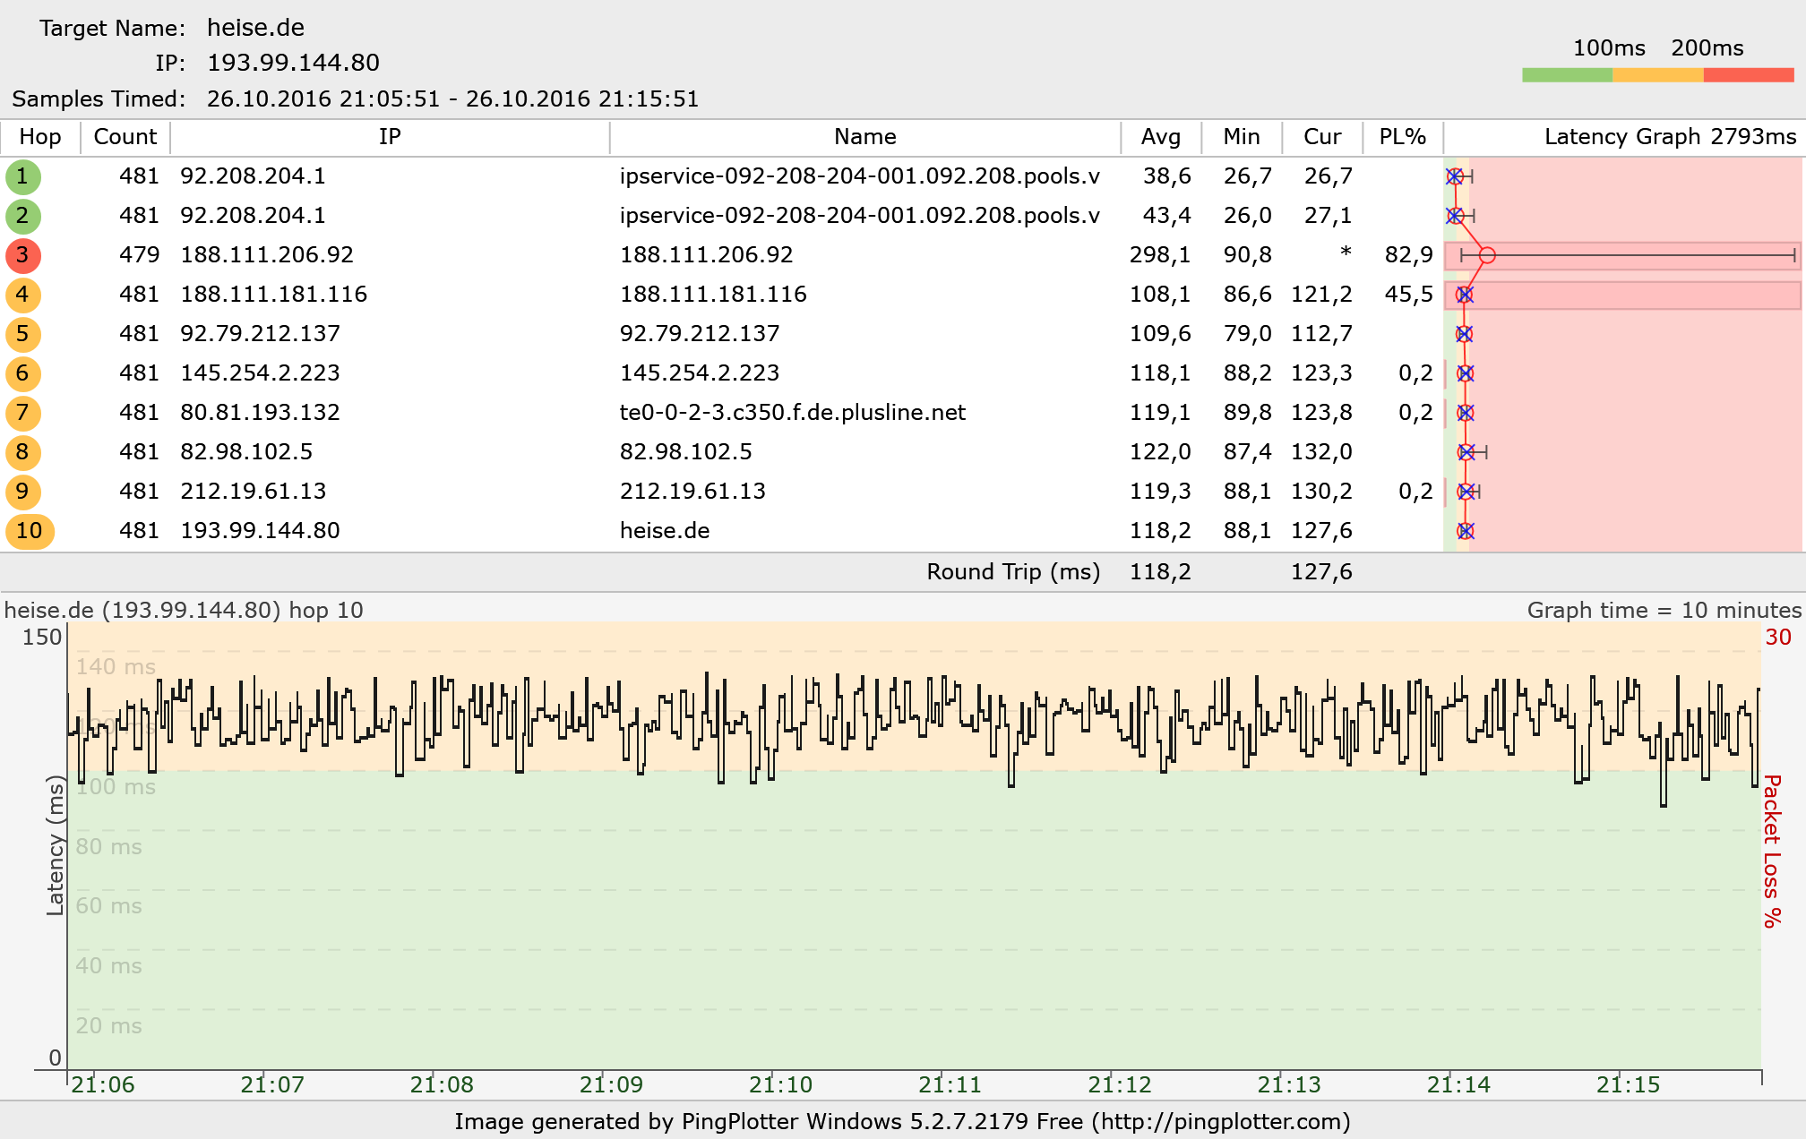Select the orange hop 7 circle icon
Viewport: 1806px width, 1139px height.
click(x=22, y=413)
